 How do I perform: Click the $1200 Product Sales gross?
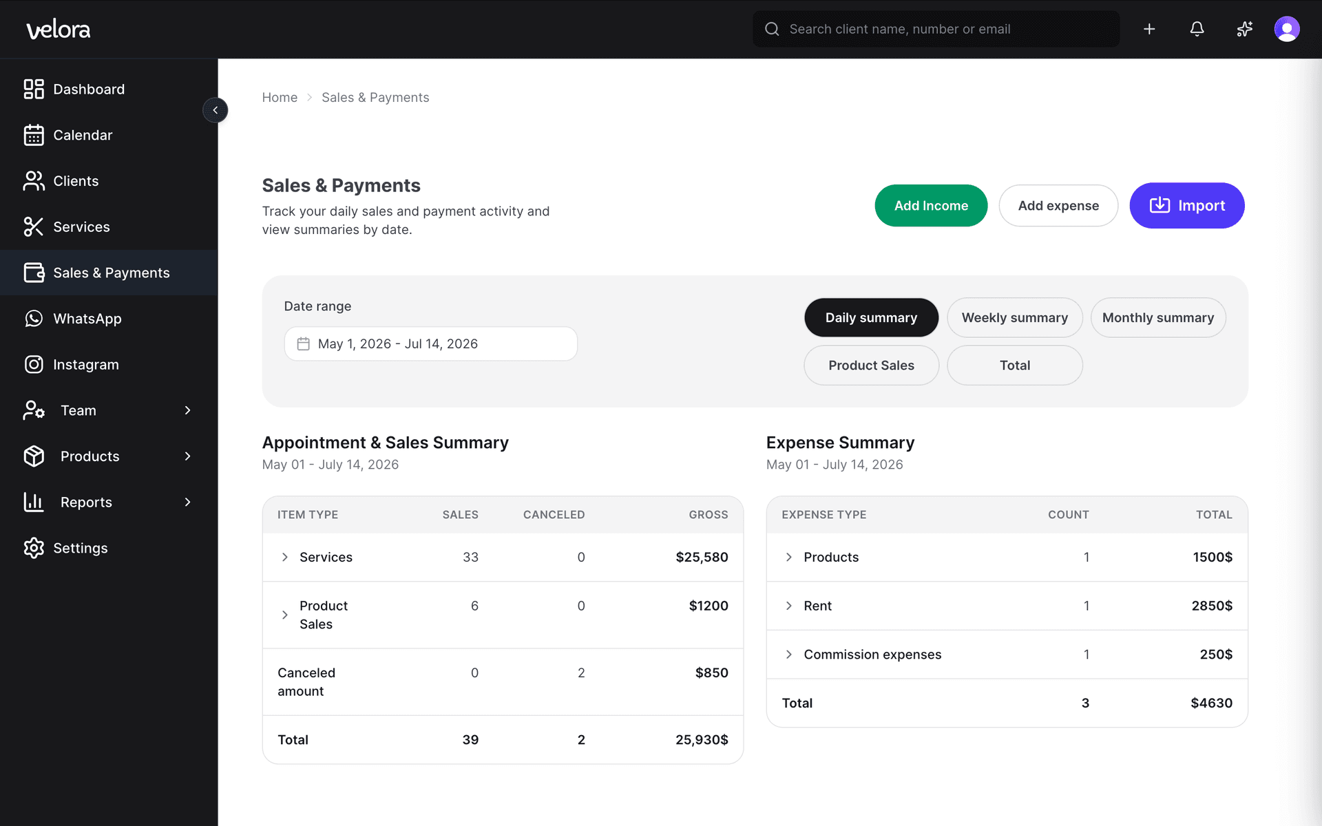click(709, 606)
